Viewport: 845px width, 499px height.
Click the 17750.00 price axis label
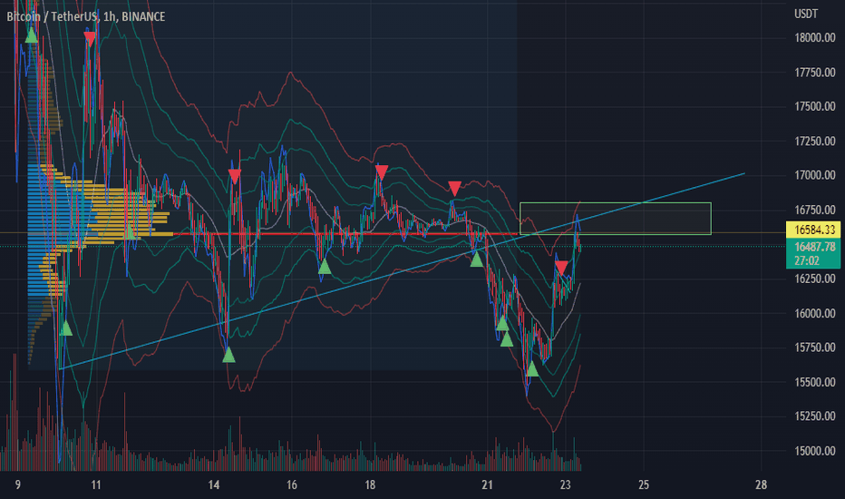coord(815,73)
